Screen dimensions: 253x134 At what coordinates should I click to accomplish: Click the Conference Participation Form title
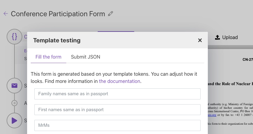click(58, 14)
